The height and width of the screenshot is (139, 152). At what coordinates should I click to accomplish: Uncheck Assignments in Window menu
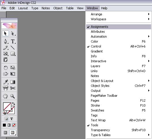118,27
